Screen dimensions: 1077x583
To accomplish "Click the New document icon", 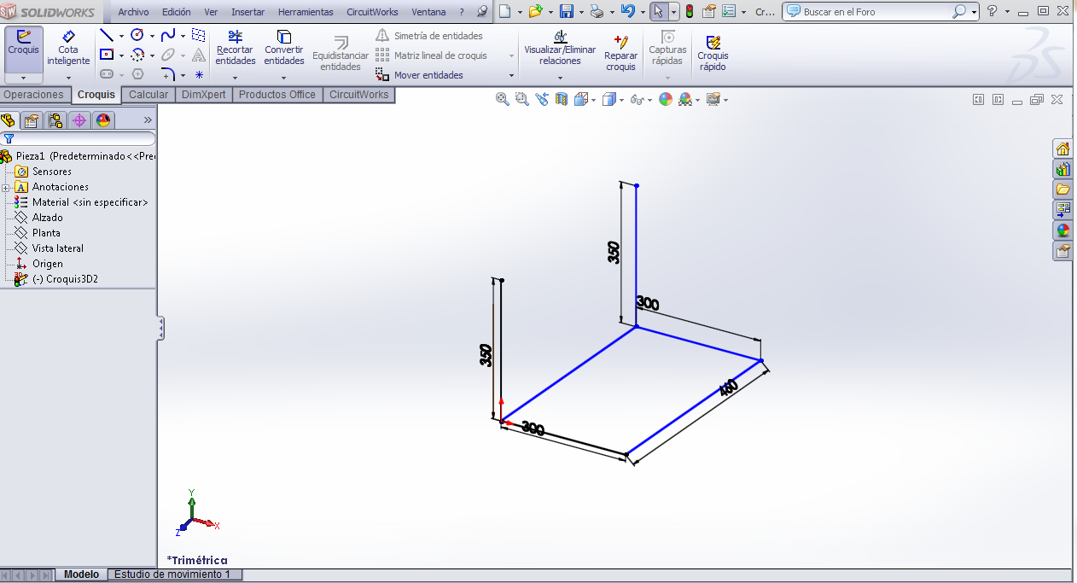I will point(505,12).
